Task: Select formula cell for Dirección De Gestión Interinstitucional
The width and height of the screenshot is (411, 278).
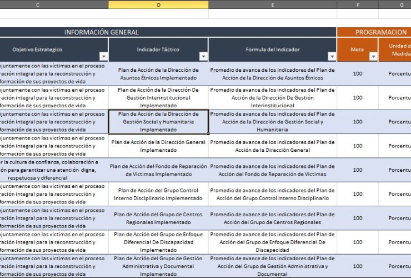Action: coord(273,98)
